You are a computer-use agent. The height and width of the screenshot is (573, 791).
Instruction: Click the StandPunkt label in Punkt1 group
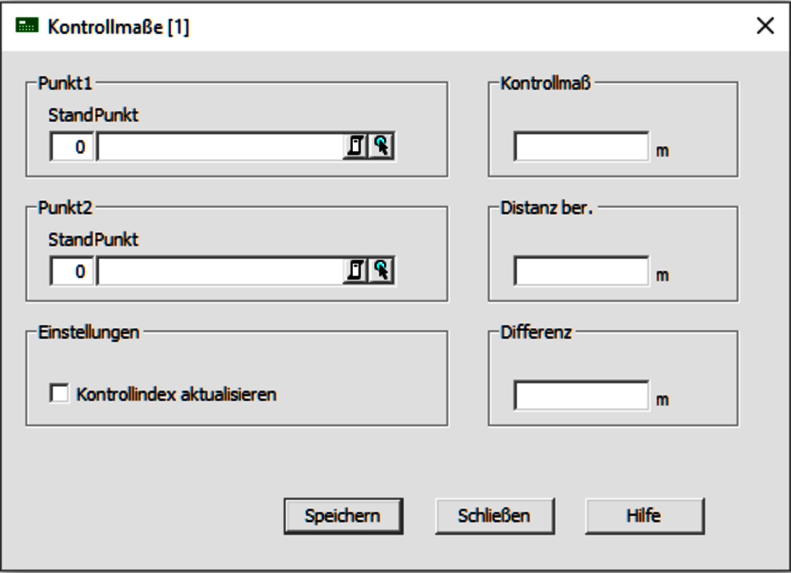[x=93, y=115]
